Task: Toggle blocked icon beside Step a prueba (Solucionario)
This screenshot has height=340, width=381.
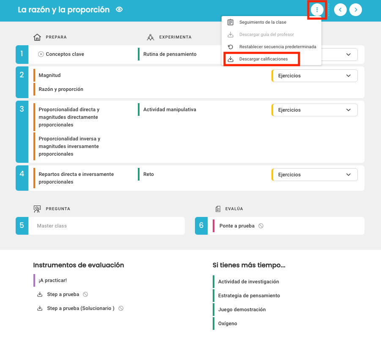Action: point(121,308)
